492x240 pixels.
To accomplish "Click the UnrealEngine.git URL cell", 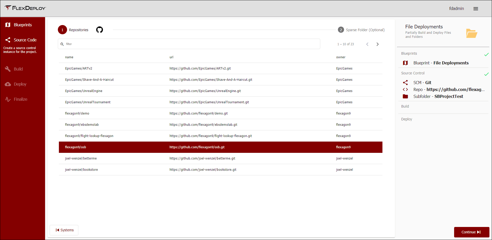I will coord(205,91).
